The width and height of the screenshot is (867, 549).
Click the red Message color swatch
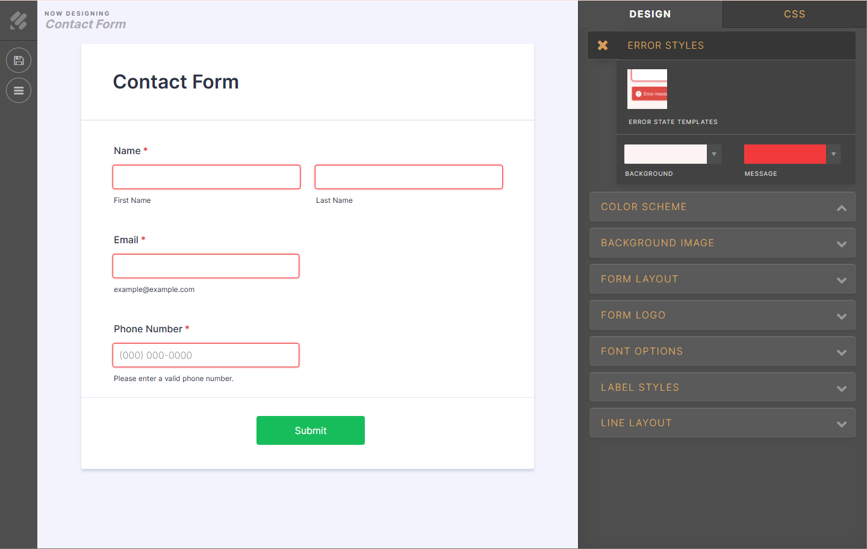point(785,154)
